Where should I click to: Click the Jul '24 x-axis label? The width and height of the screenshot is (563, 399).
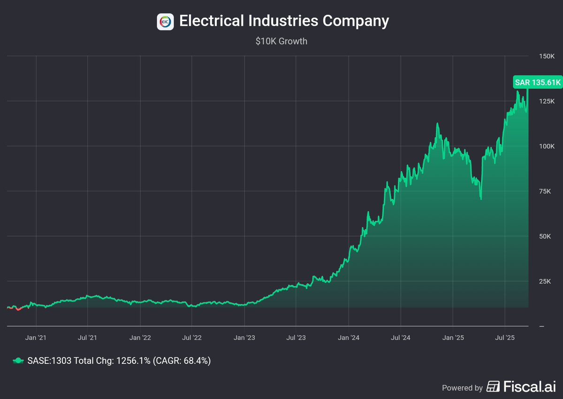click(401, 337)
